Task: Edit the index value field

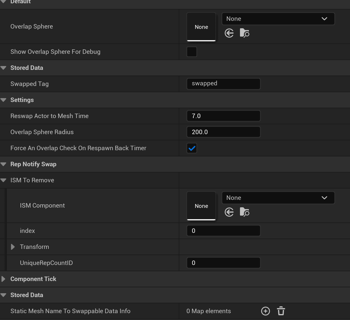Action: point(223,231)
